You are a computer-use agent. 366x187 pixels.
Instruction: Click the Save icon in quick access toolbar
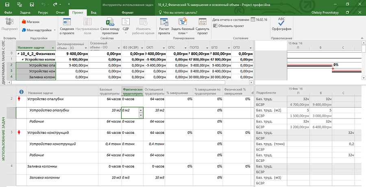coord(7,4)
